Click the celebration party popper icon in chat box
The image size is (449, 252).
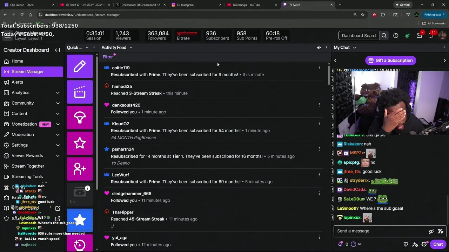click(x=431, y=231)
